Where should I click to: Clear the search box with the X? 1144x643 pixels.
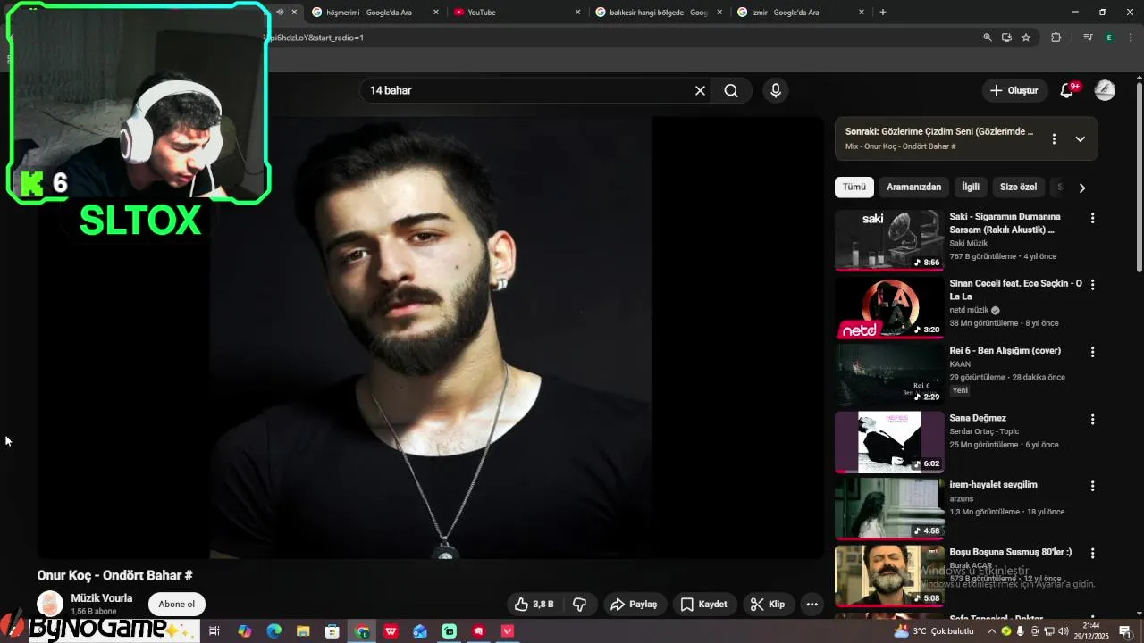pos(700,90)
